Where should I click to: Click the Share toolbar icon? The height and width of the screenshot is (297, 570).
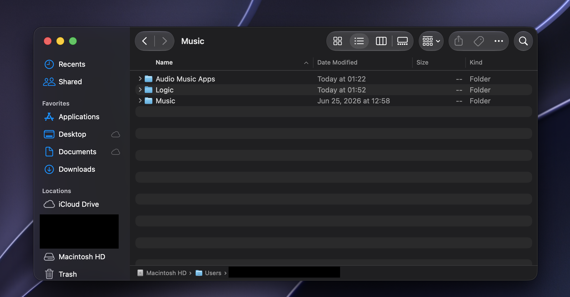pos(459,41)
